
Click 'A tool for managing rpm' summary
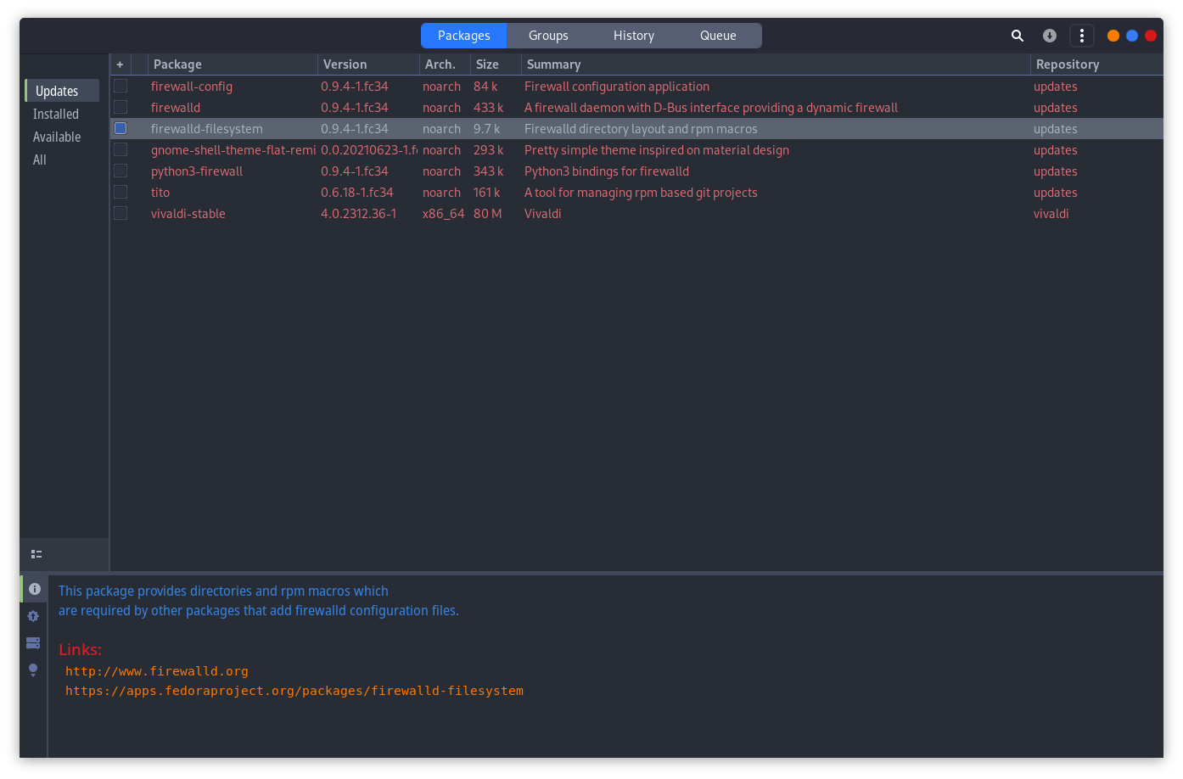[x=641, y=193]
